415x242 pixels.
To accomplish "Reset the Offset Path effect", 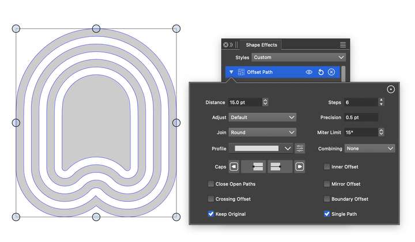I will [321, 72].
